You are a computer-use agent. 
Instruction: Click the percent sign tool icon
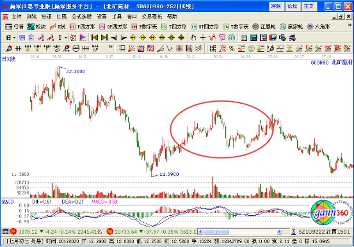point(232,49)
